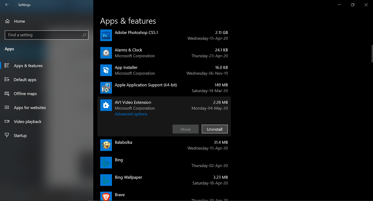Click the search magnifier icon
Screen dimensions: 373x201
coord(84,35)
